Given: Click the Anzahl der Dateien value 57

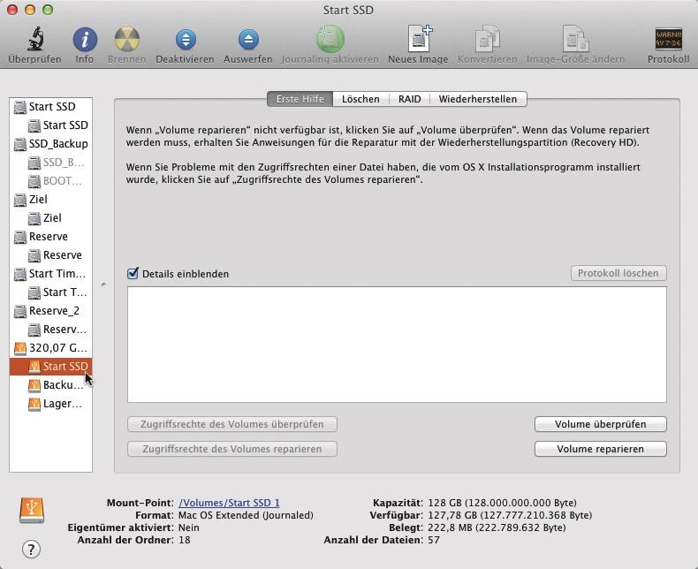Looking at the screenshot, I should (434, 540).
